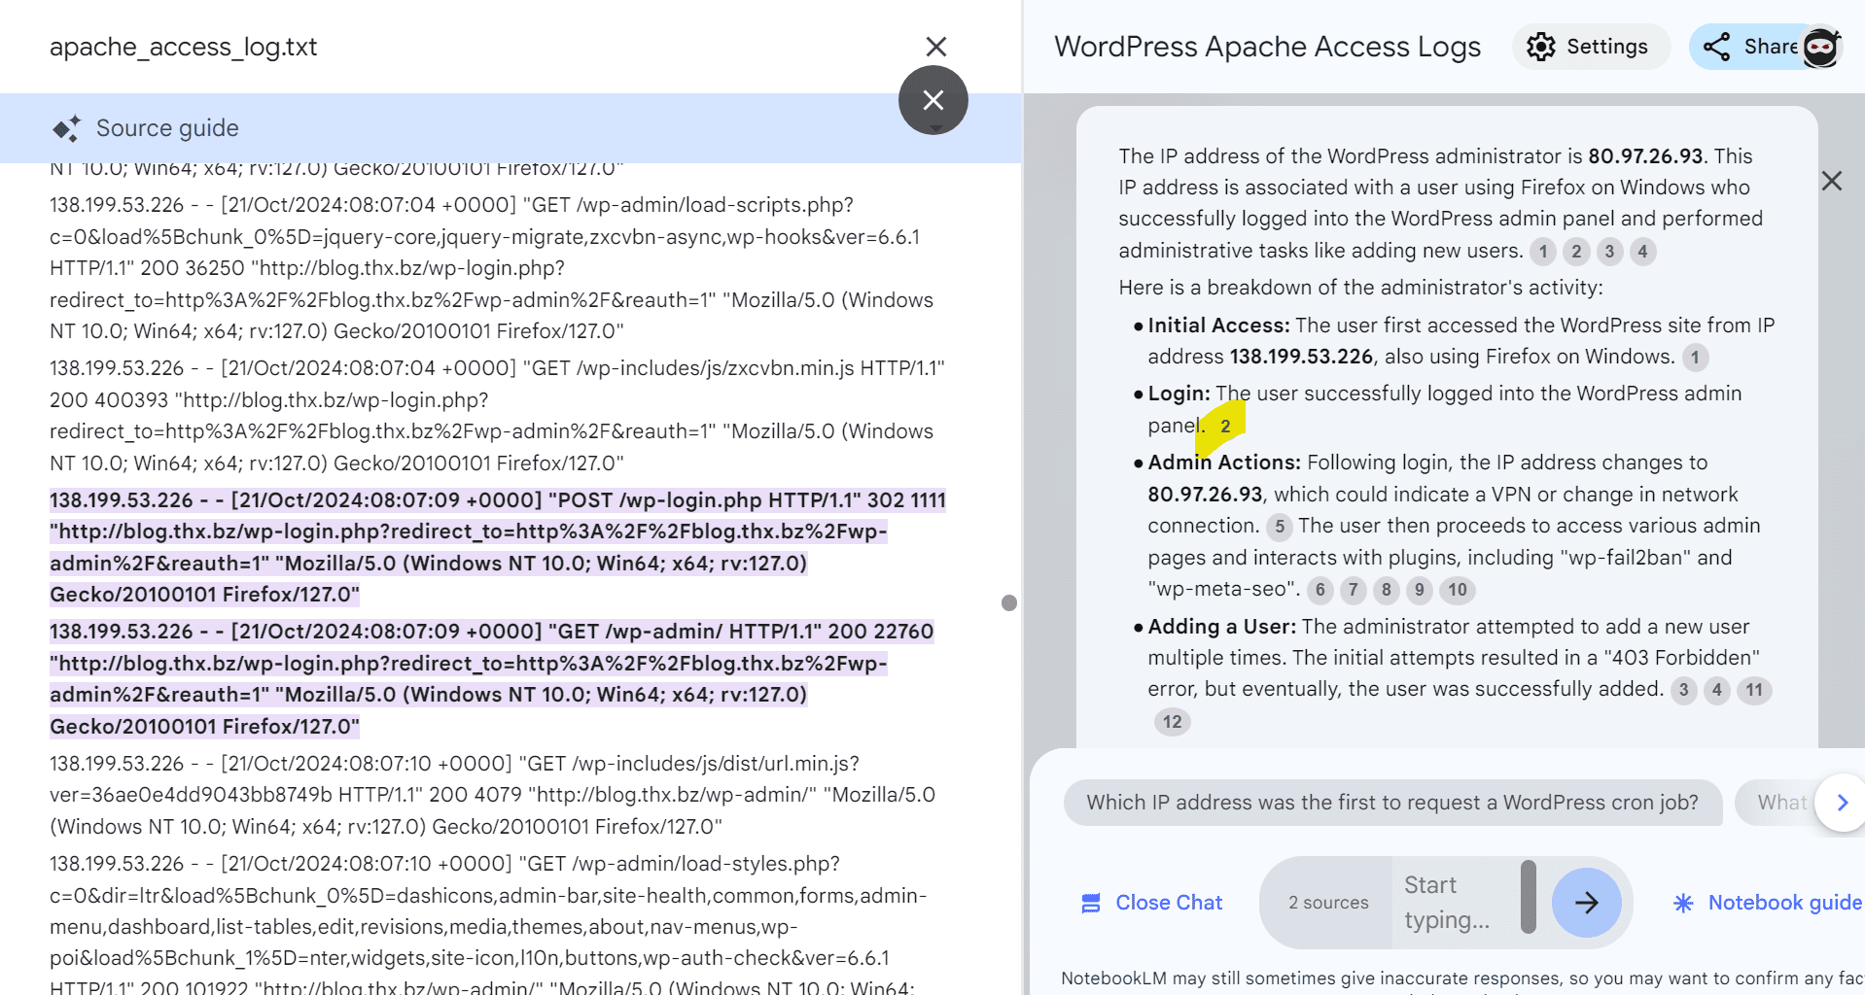Viewport: 1865px width, 995px height.
Task: Open citation 4 after 'adding new users'
Action: 1642,252
